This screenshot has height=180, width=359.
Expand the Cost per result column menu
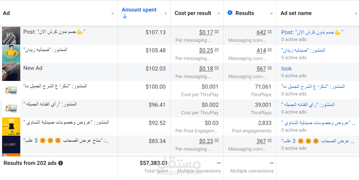pos(219,13)
